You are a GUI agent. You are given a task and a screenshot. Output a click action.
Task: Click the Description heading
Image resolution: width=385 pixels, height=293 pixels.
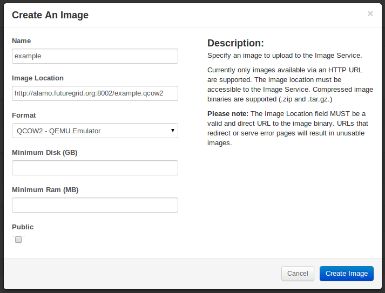click(x=235, y=43)
